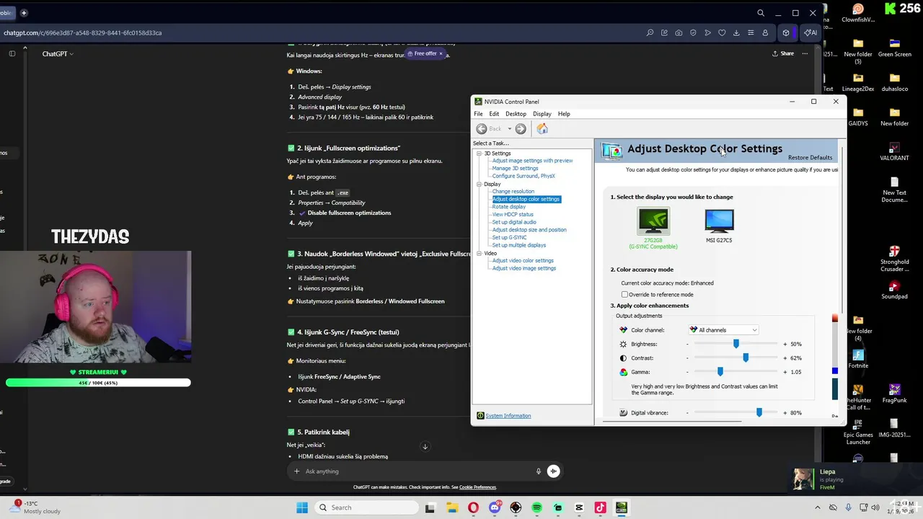Close the Free offer badge

pos(441,53)
